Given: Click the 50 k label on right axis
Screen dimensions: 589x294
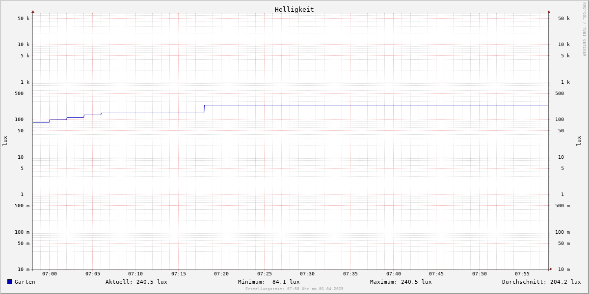Looking at the screenshot, I should coord(564,19).
